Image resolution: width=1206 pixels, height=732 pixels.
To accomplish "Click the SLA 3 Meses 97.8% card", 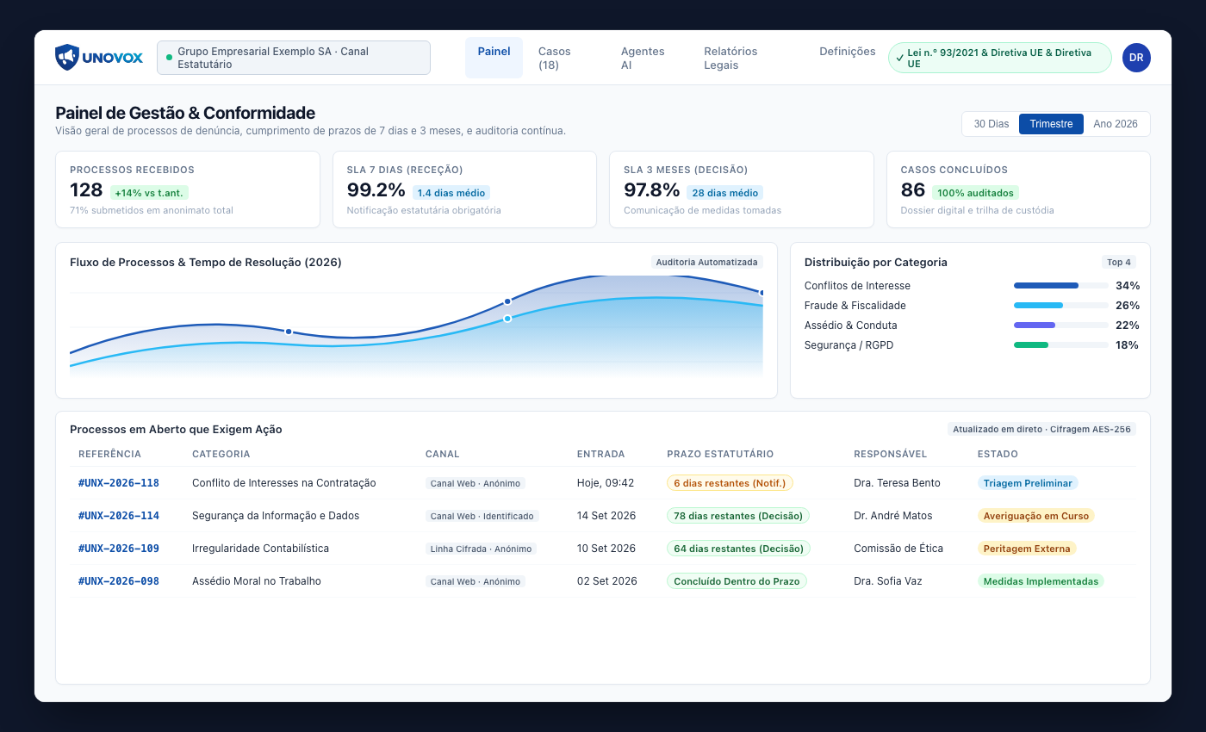I will tap(742, 189).
